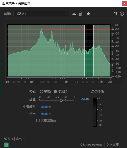This screenshot has height=148, width=127.
Task: Open the 预设 preset dropdown
Action: point(41,14)
